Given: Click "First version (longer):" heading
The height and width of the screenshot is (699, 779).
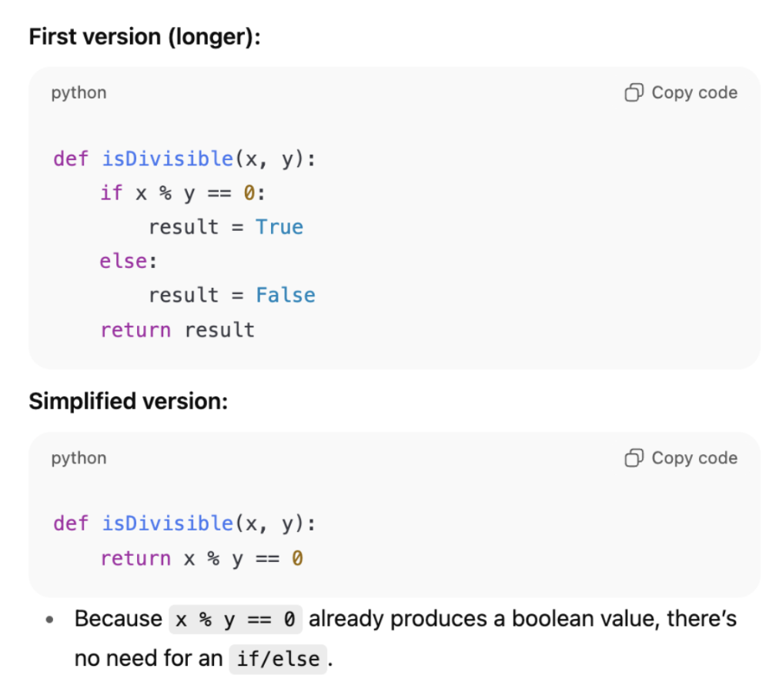Looking at the screenshot, I should click(145, 37).
